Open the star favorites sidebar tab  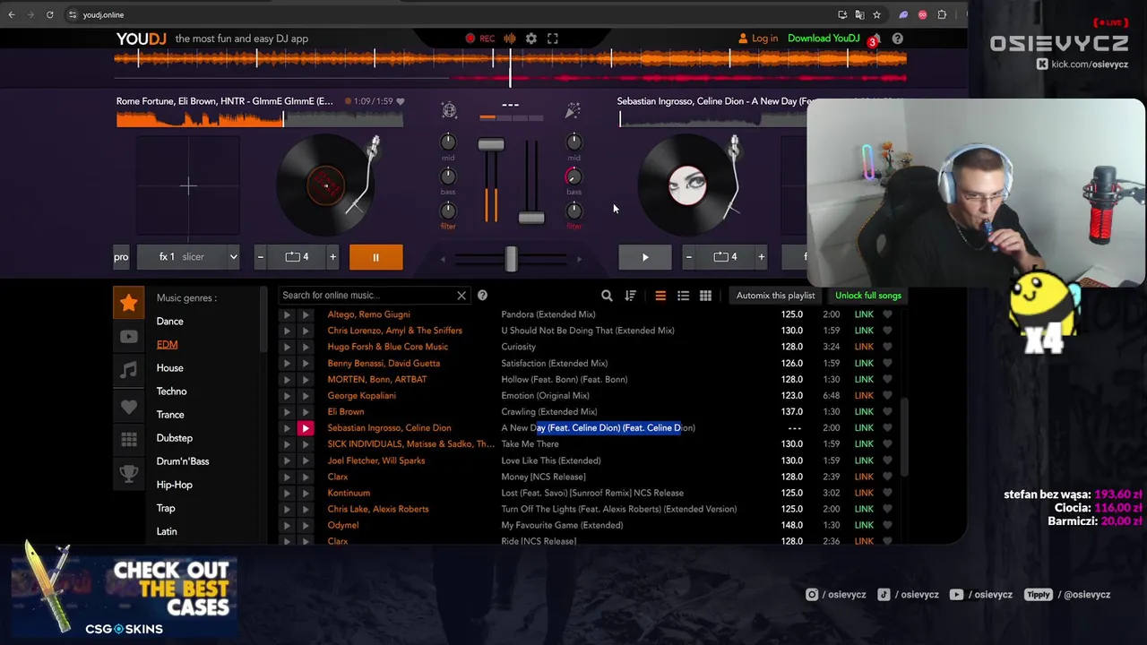tap(129, 303)
